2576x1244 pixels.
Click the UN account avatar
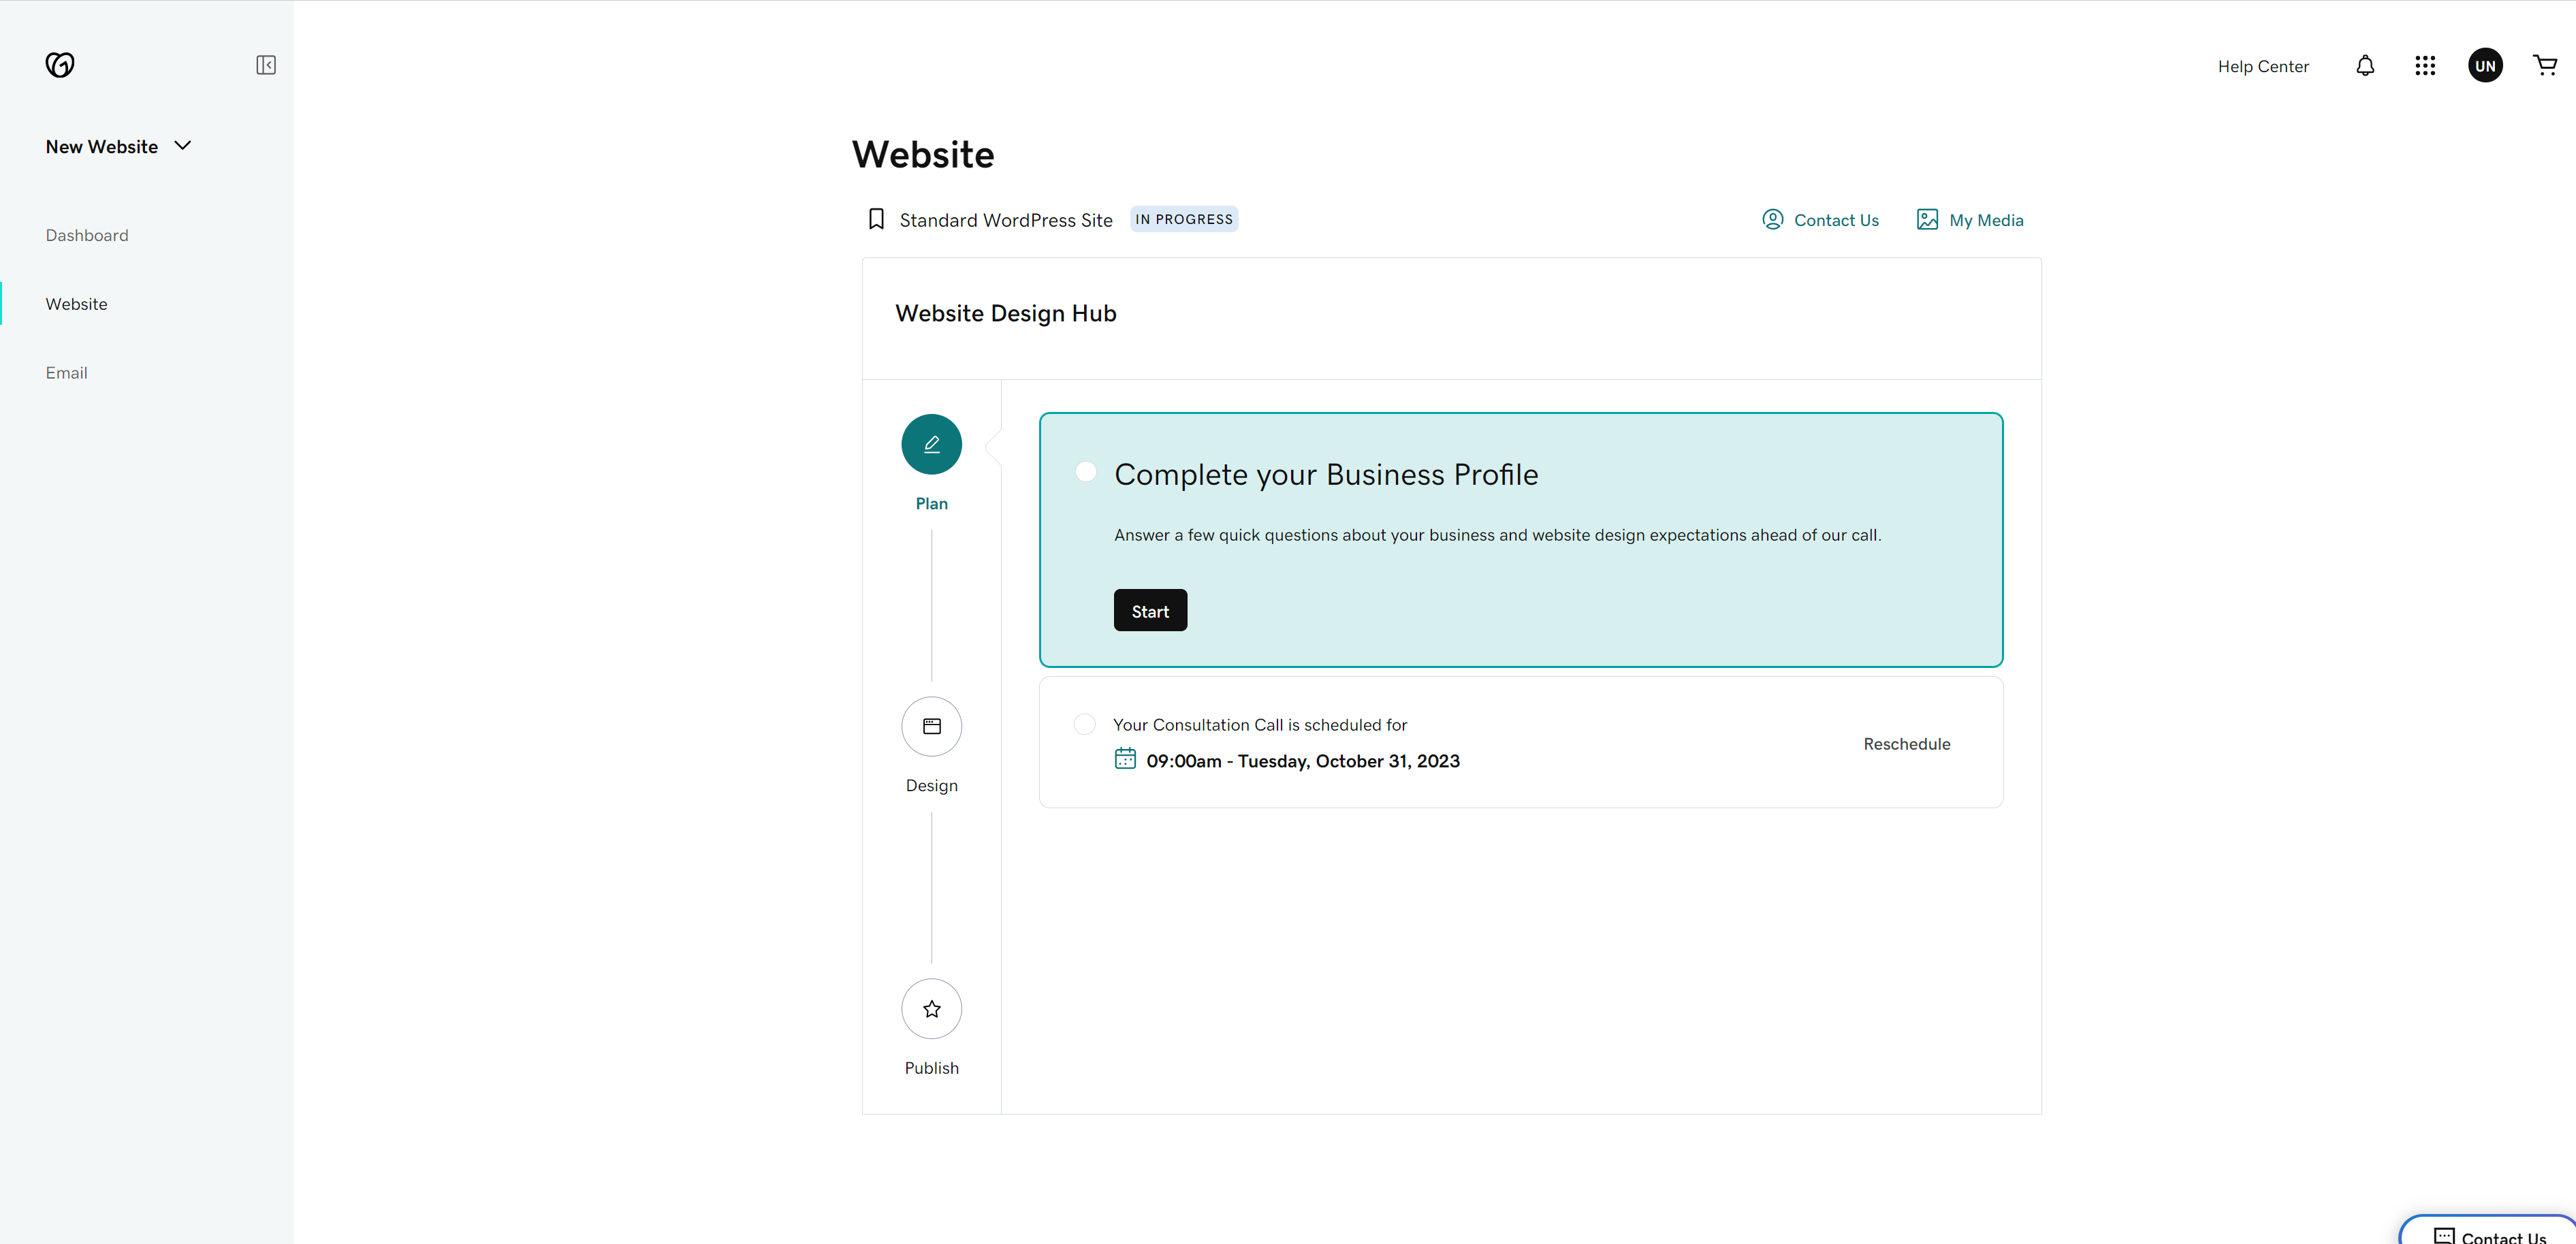tap(2485, 66)
